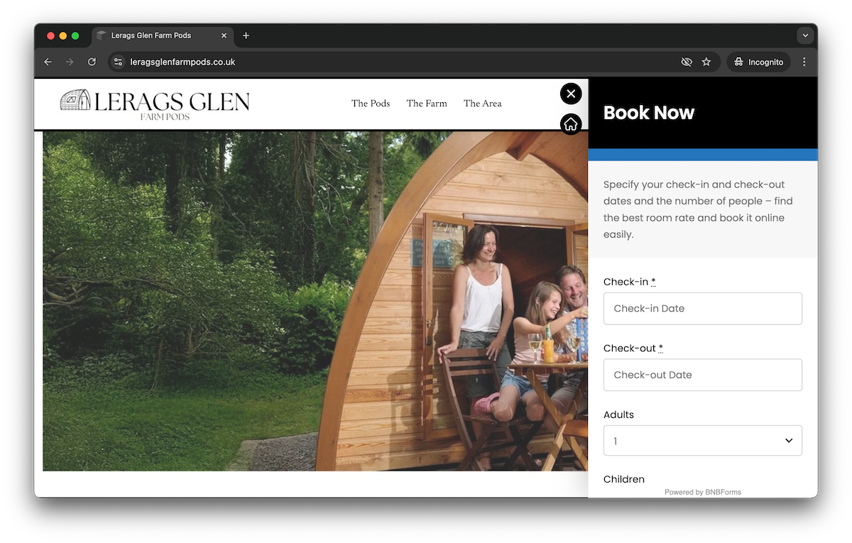Bookmark page with the star icon
Screen dimensions: 852x543
coord(706,62)
